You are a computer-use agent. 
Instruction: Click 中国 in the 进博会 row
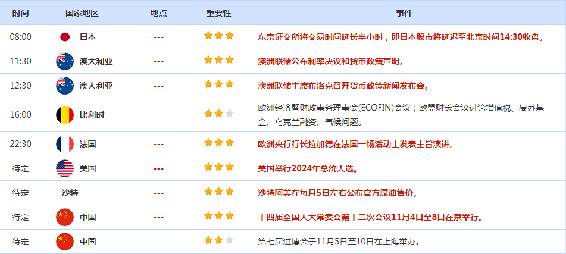point(87,242)
